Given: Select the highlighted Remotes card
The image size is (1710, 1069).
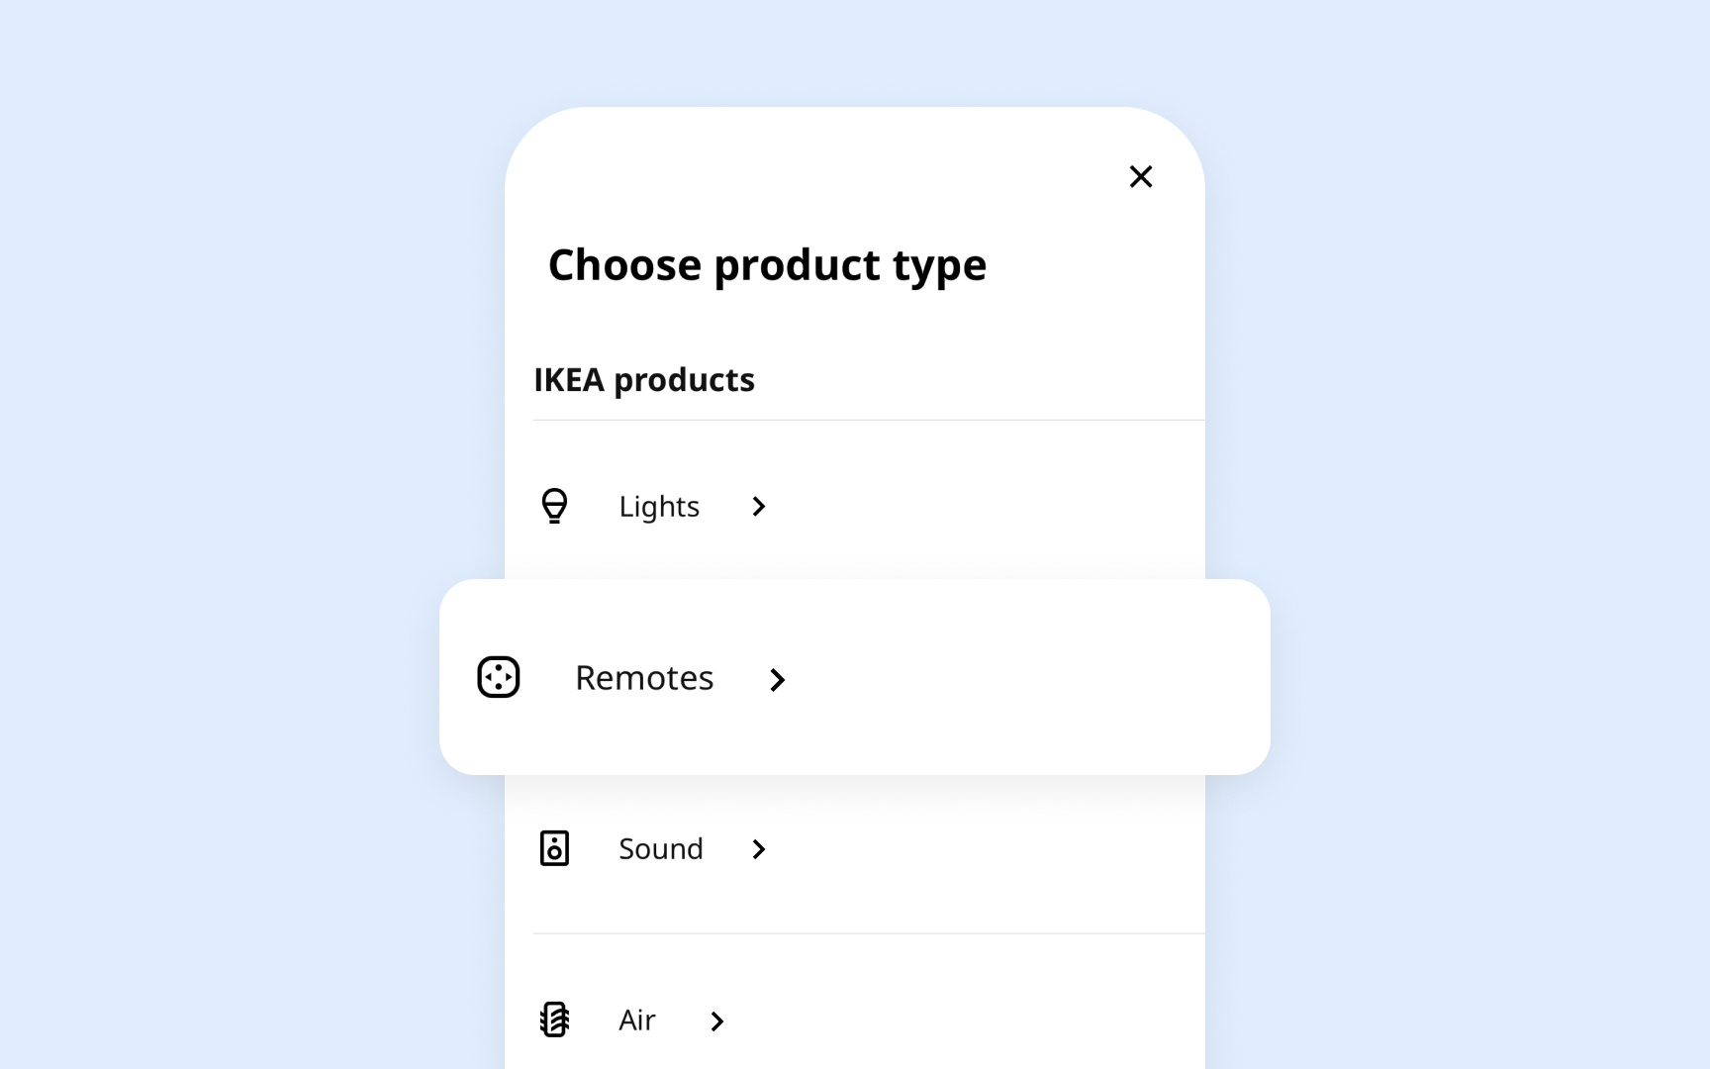Looking at the screenshot, I should pyautogui.click(x=854, y=677).
